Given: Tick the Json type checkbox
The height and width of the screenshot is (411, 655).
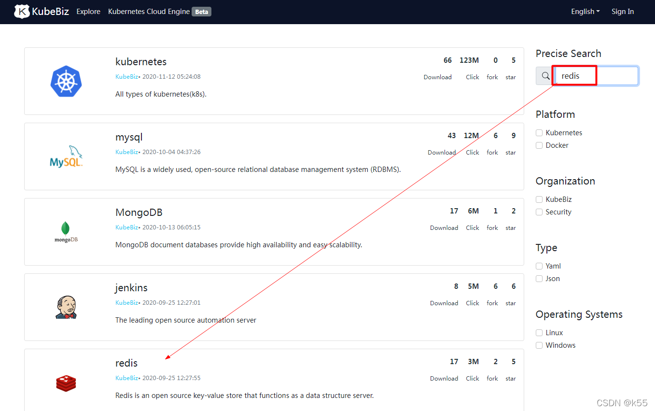Looking at the screenshot, I should [x=539, y=279].
